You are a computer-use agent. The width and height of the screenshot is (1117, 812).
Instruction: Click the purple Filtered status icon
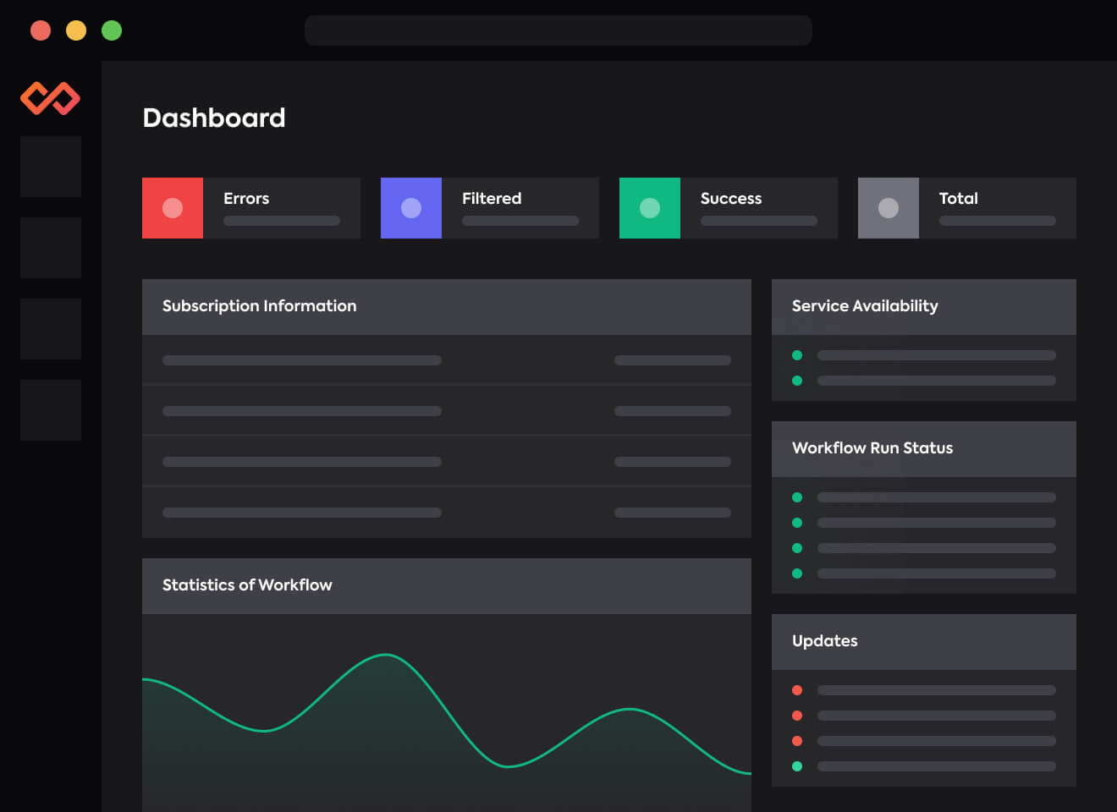pos(411,207)
